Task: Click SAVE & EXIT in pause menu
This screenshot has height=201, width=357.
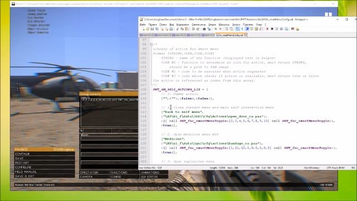Action: click(x=45, y=176)
